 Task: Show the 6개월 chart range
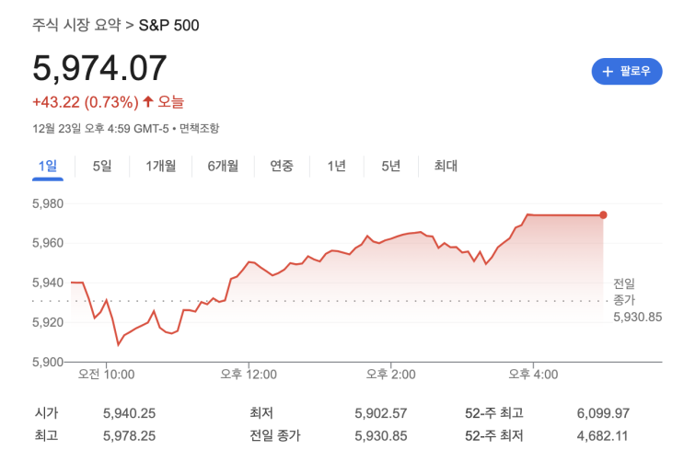[x=223, y=166]
